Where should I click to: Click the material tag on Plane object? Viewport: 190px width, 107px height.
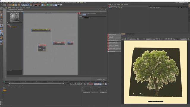click(121, 8)
